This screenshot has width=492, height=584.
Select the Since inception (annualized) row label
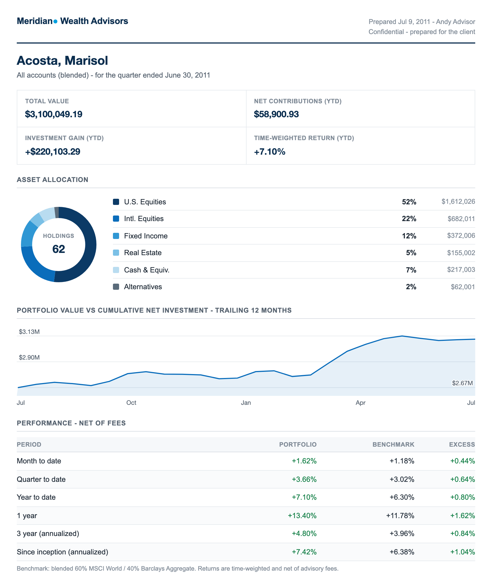(62, 552)
